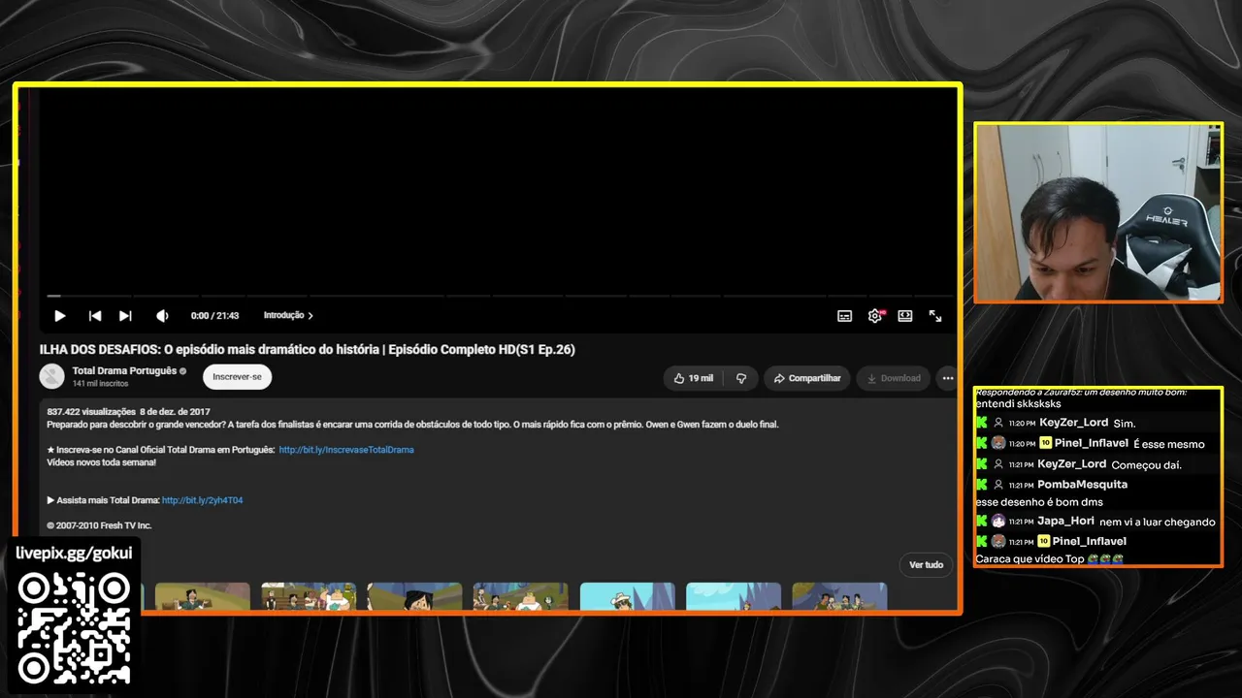Open the player settings gear
Image resolution: width=1242 pixels, height=698 pixels.
pyautogui.click(x=875, y=316)
